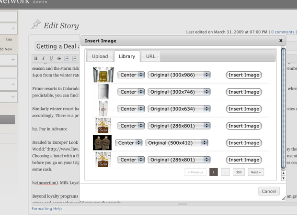Toggle bold formatting in editor toolbar
The height and width of the screenshot is (215, 297).
(x=36, y=58)
